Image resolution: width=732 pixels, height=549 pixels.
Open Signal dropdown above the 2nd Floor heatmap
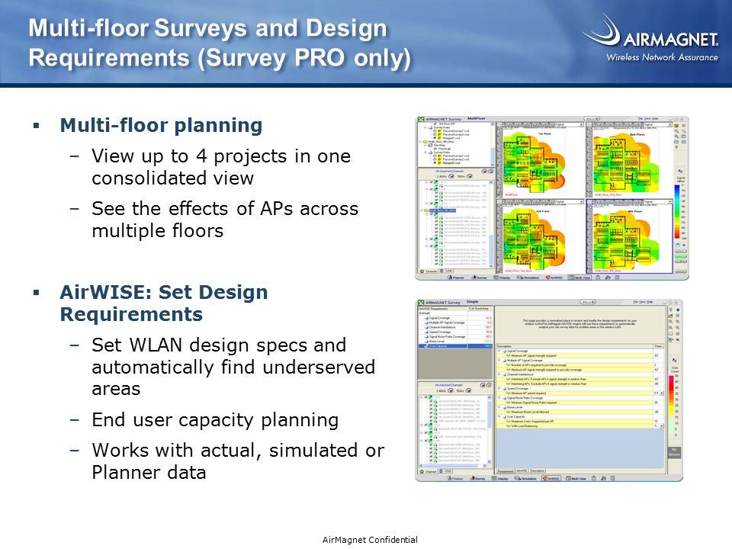pyautogui.click(x=658, y=124)
